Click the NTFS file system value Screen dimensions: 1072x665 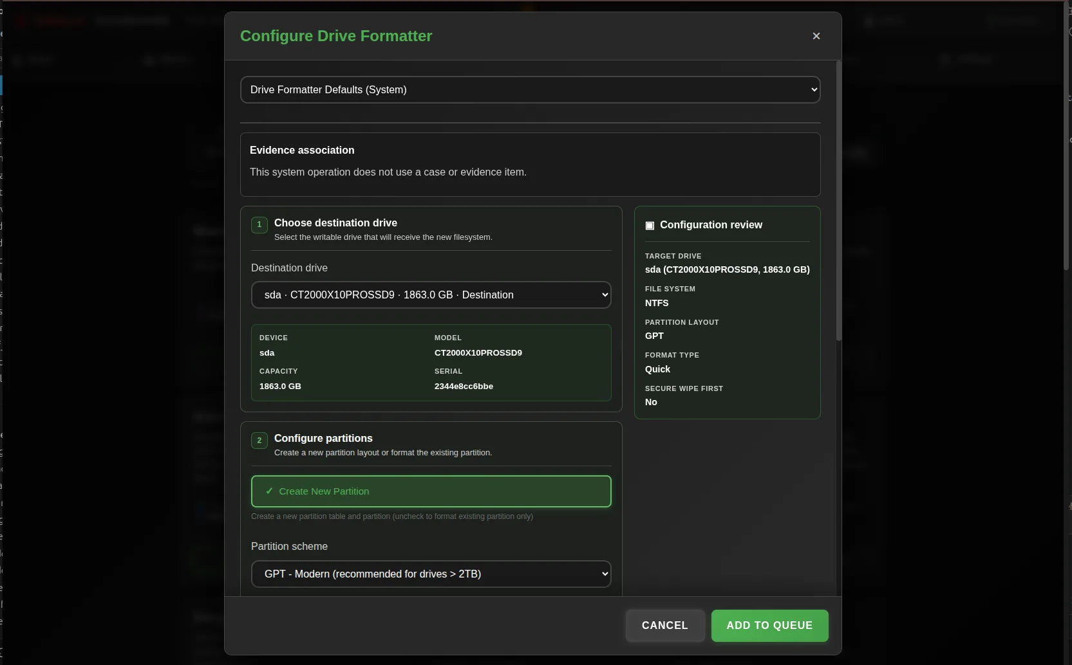tap(657, 303)
